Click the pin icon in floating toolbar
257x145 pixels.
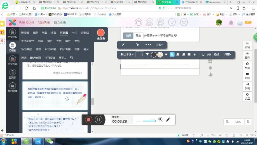pos(123,45)
